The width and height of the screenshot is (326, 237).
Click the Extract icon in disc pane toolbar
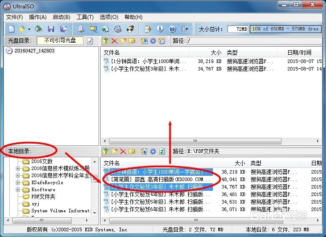[144, 41]
